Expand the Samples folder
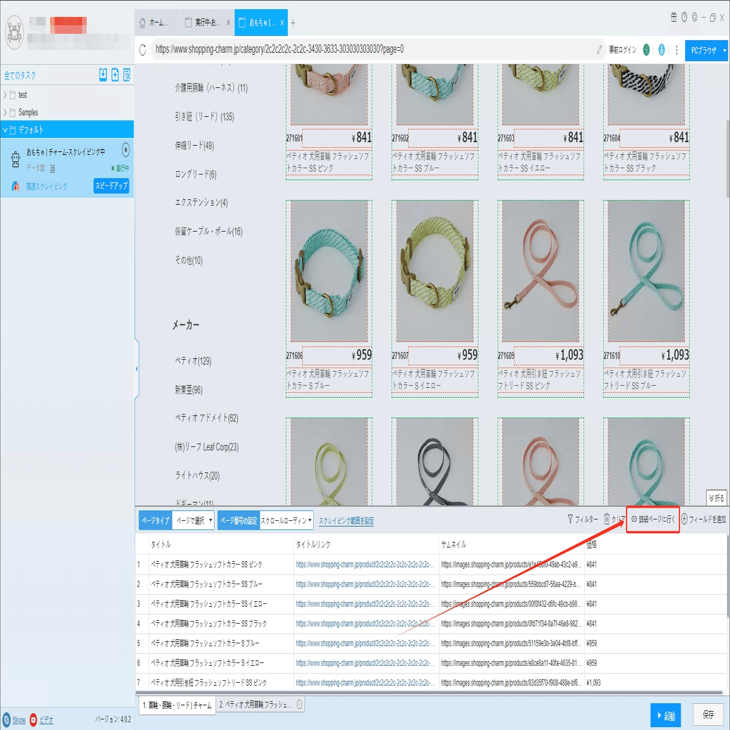Viewport: 730px width, 730px height. point(5,113)
